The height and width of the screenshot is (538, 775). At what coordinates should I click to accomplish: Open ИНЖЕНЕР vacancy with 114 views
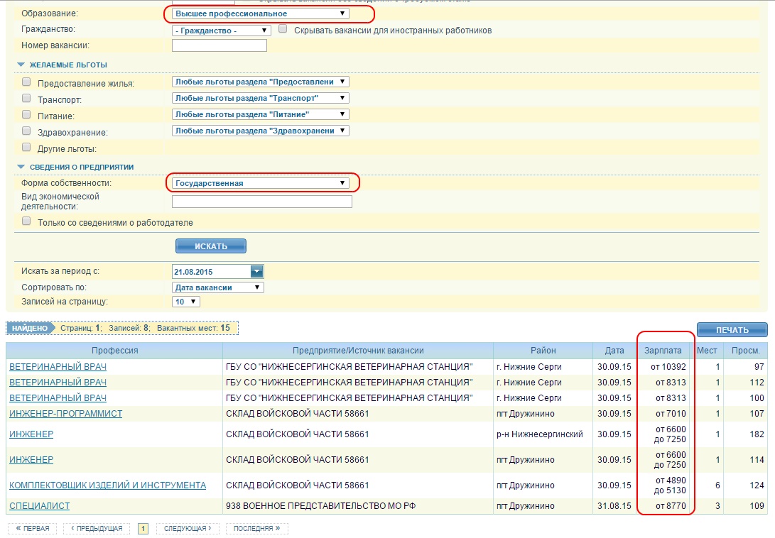coord(31,460)
